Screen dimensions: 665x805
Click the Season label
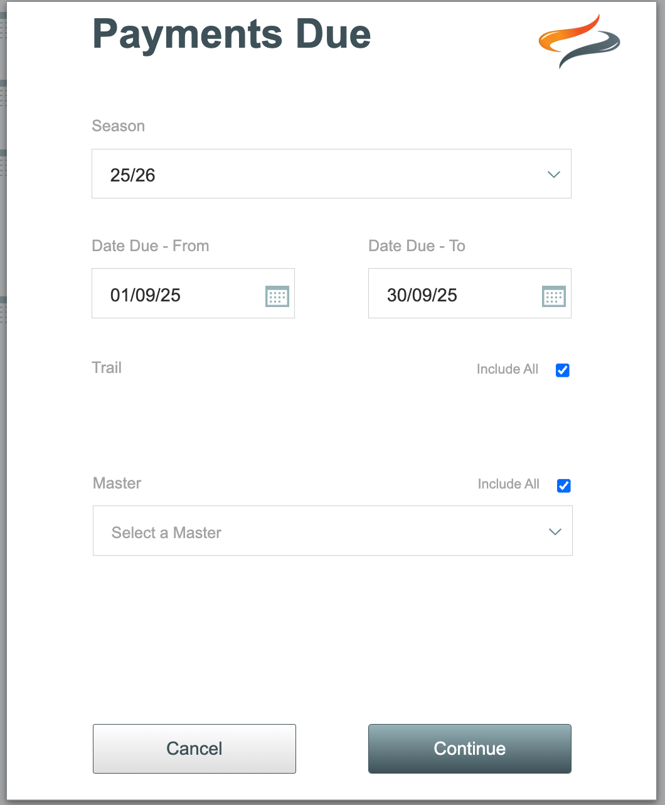[x=119, y=126]
